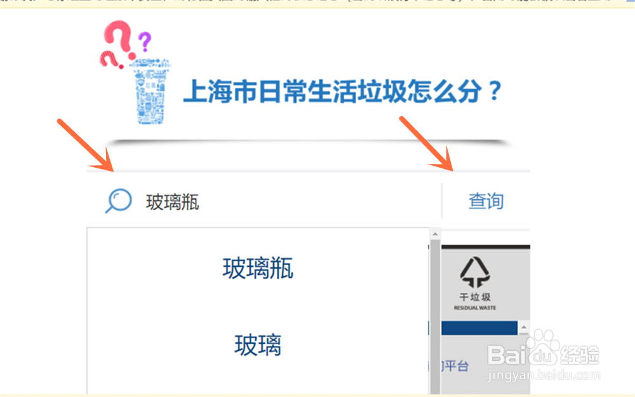
Task: Click the jingyan.baidu.com watermark link
Action: click(x=544, y=375)
